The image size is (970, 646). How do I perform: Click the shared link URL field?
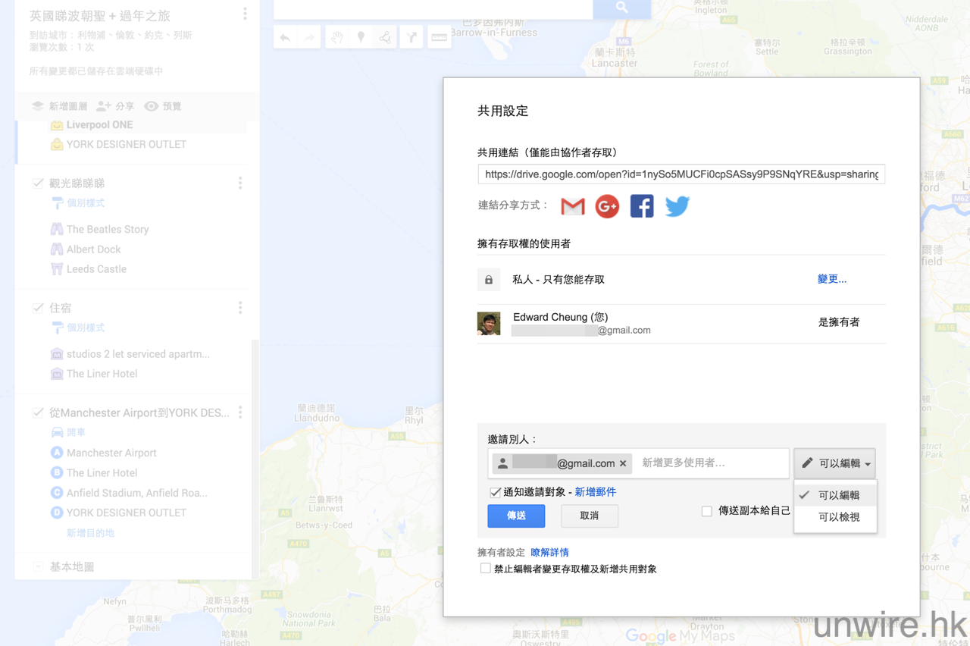681,174
